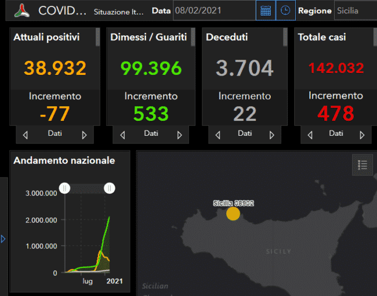Click the 3.000.000 axis label
377x296 pixels.
click(x=41, y=193)
